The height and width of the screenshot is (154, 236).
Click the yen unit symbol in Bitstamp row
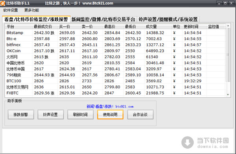[x=174, y=33]
